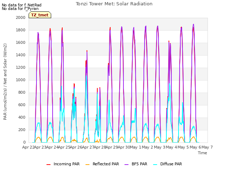This screenshot has width=229, height=171.
Task: Click the red Incoming PAR legend swatch
Action: 49,165
